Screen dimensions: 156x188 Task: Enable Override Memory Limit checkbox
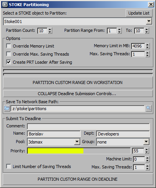point(8,46)
